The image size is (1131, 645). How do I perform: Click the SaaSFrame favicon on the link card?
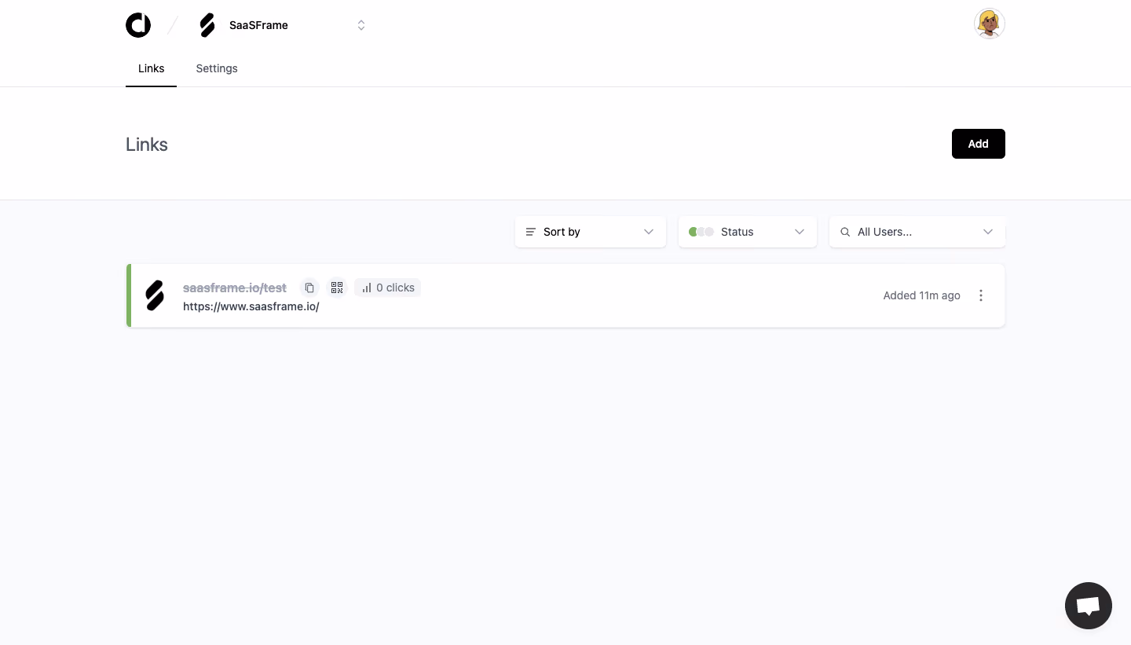click(156, 295)
